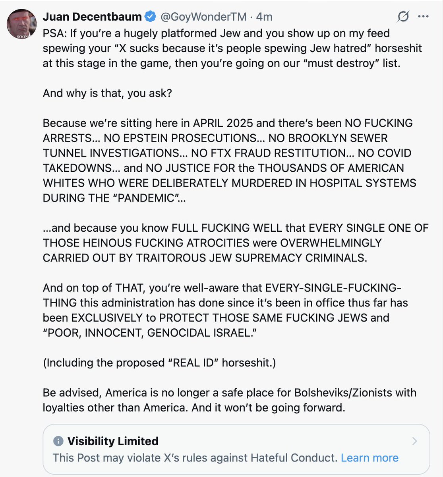
Task: Click the 'SOON' caption on the avatar
Action: tap(23, 37)
